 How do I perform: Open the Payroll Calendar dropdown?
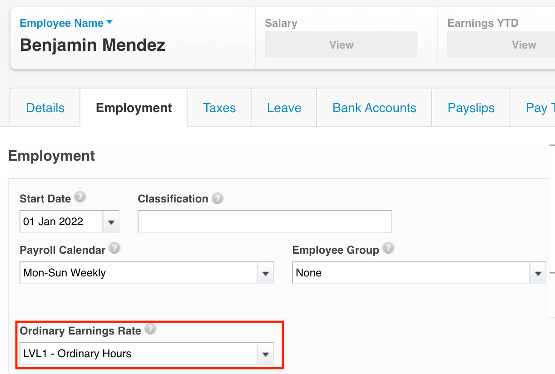pyautogui.click(x=266, y=273)
